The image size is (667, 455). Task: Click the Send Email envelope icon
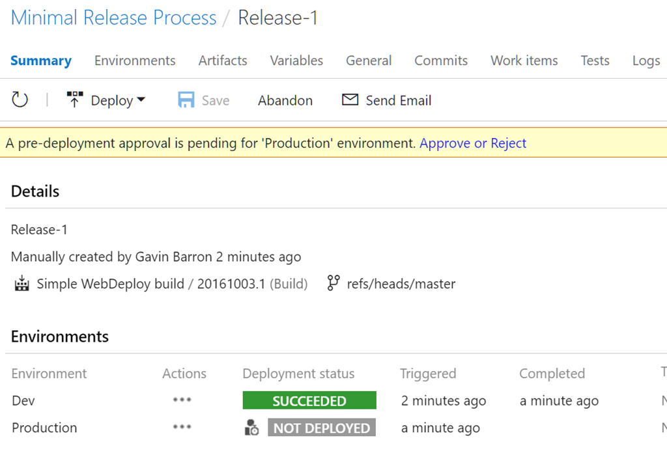click(350, 100)
